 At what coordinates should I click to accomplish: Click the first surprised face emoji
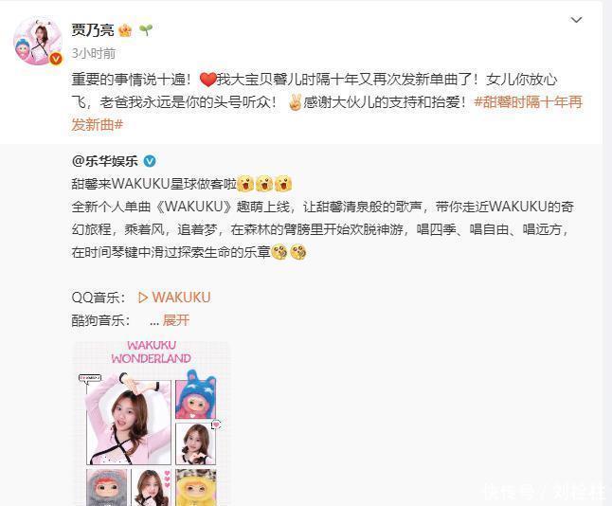coord(245,184)
